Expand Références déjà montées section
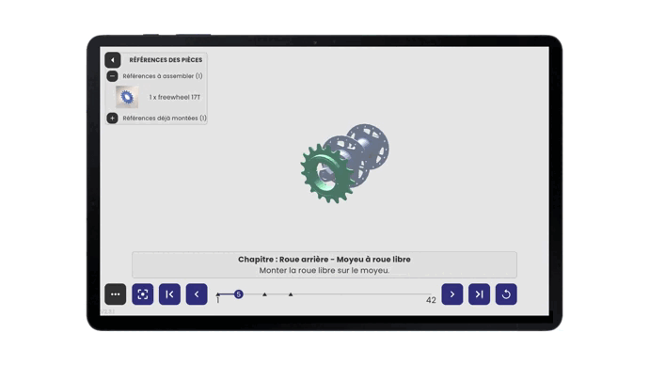649x365 pixels. [112, 118]
